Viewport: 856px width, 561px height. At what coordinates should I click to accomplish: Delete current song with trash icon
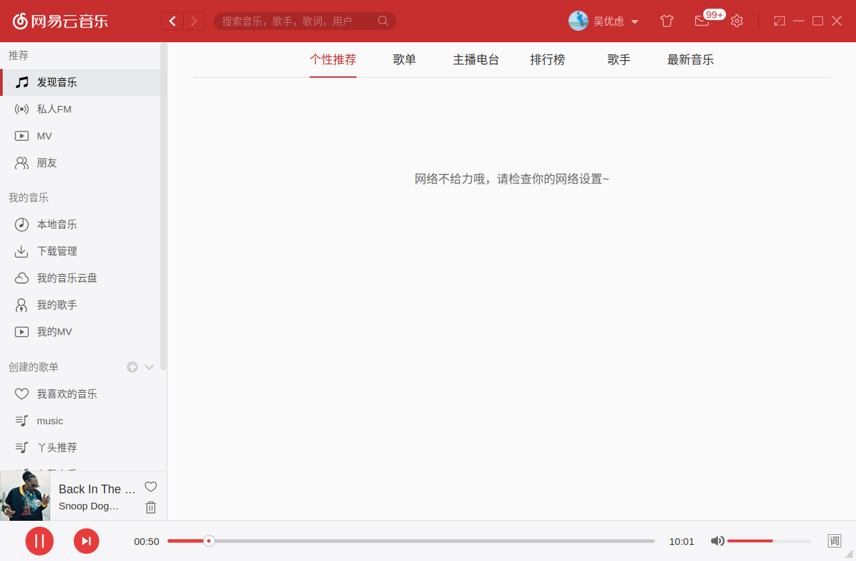point(151,507)
